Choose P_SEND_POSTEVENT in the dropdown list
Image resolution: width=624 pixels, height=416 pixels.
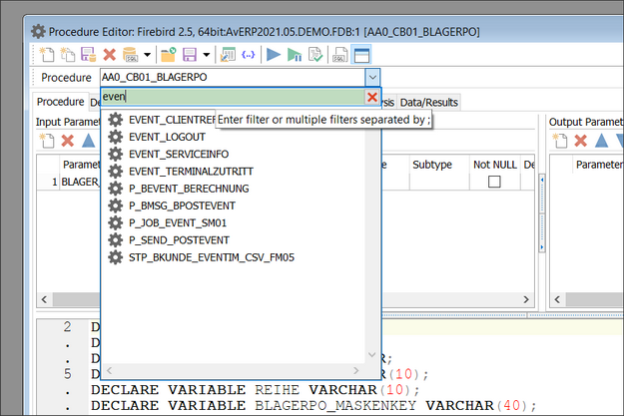click(179, 239)
